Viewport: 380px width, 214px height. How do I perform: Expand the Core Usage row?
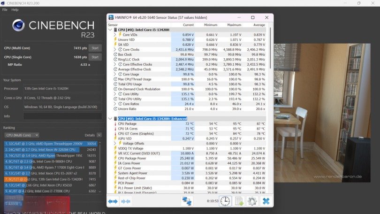pos(115,74)
